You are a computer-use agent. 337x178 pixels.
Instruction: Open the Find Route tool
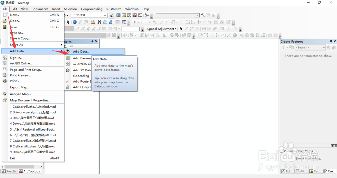105,22
